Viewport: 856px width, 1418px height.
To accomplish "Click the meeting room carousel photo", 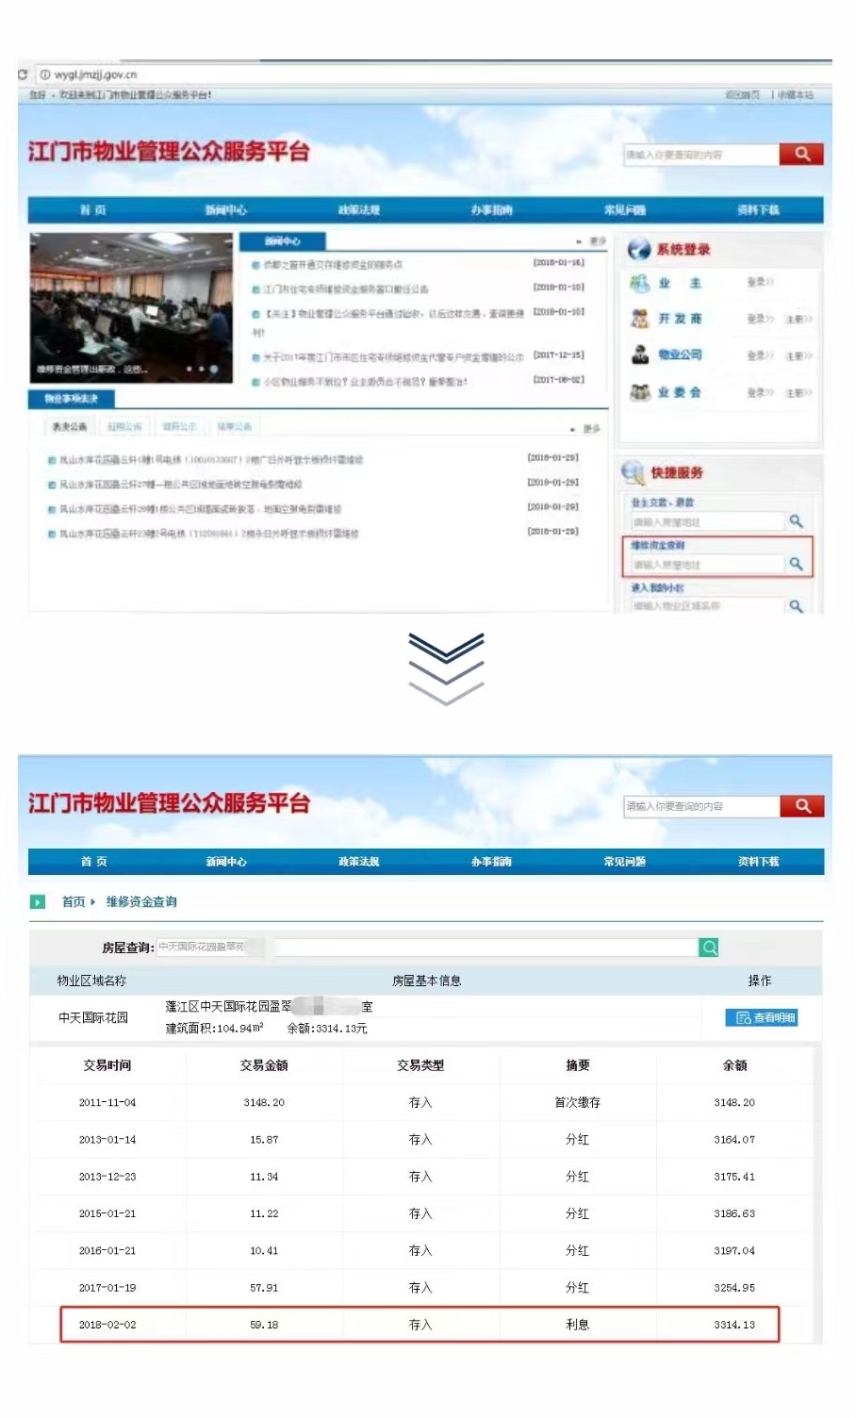I will [x=131, y=307].
